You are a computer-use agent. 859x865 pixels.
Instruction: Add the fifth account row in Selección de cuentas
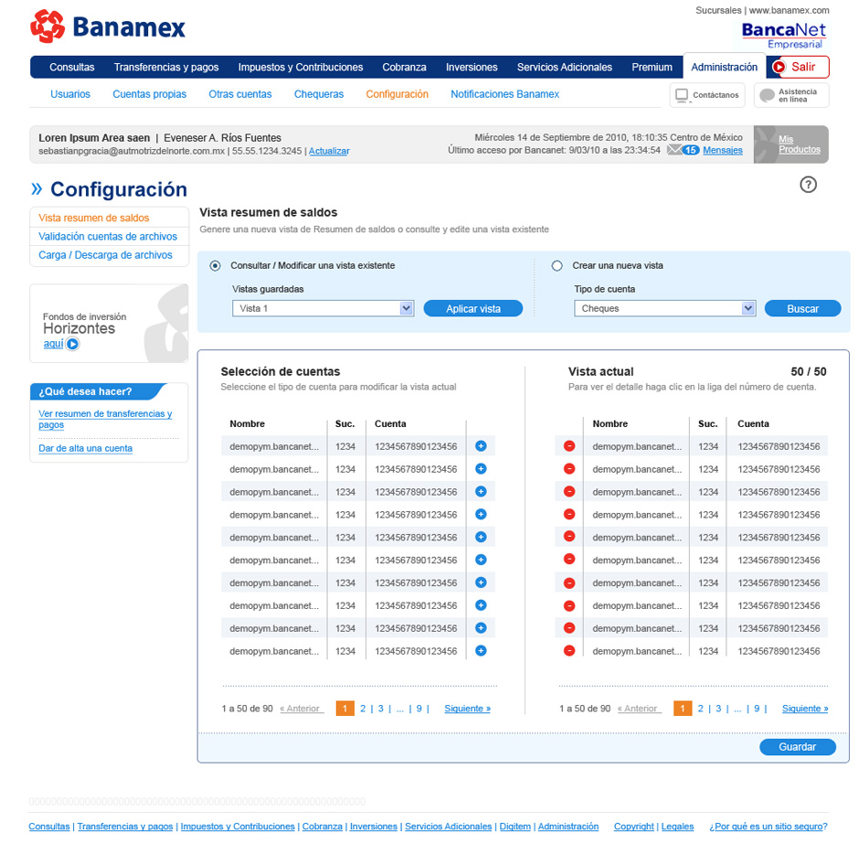point(481,537)
